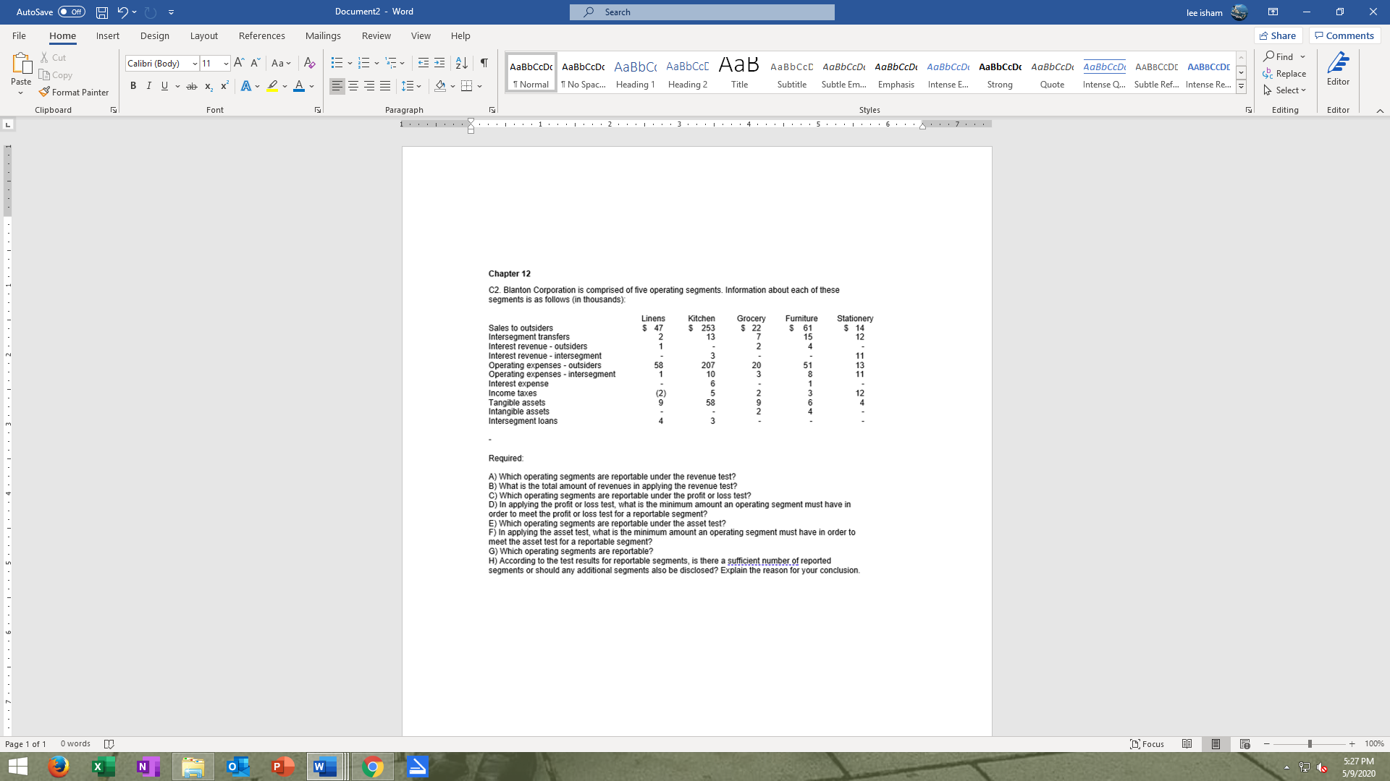Click the Format Painter brush icon
The image size is (1390, 781).
(x=45, y=92)
